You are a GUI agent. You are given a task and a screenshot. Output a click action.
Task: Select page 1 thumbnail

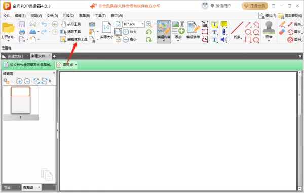coord(21,103)
